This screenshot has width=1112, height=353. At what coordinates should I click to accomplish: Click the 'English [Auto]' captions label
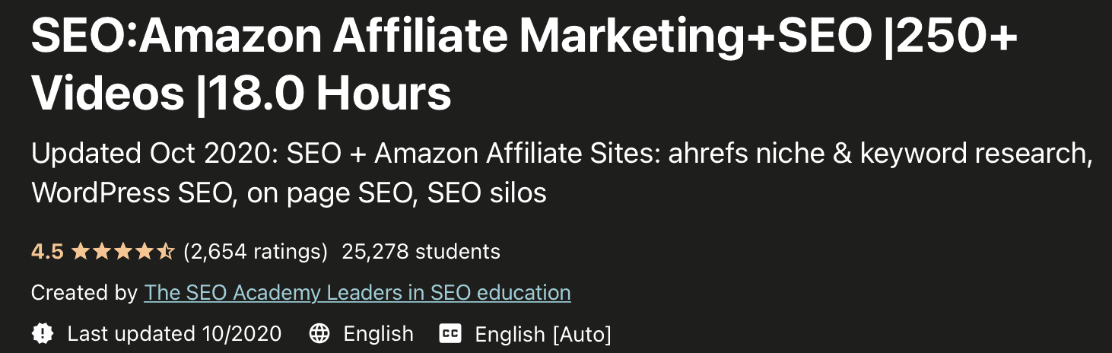coord(542,333)
